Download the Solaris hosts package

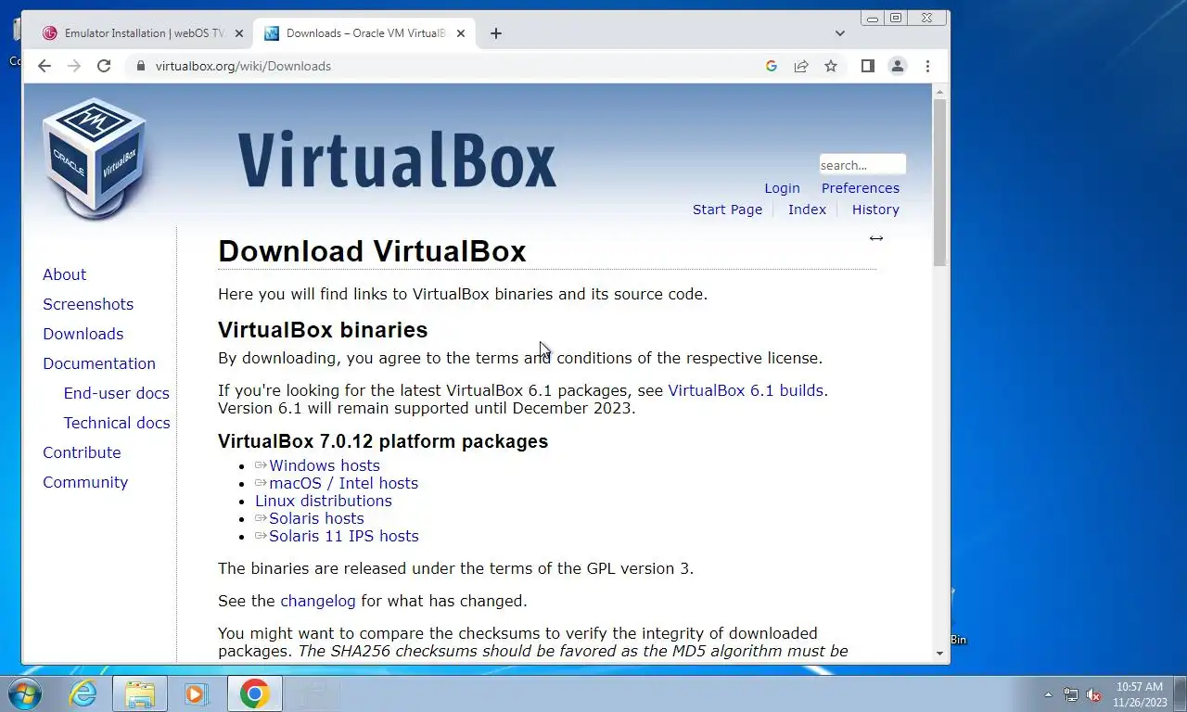(316, 518)
